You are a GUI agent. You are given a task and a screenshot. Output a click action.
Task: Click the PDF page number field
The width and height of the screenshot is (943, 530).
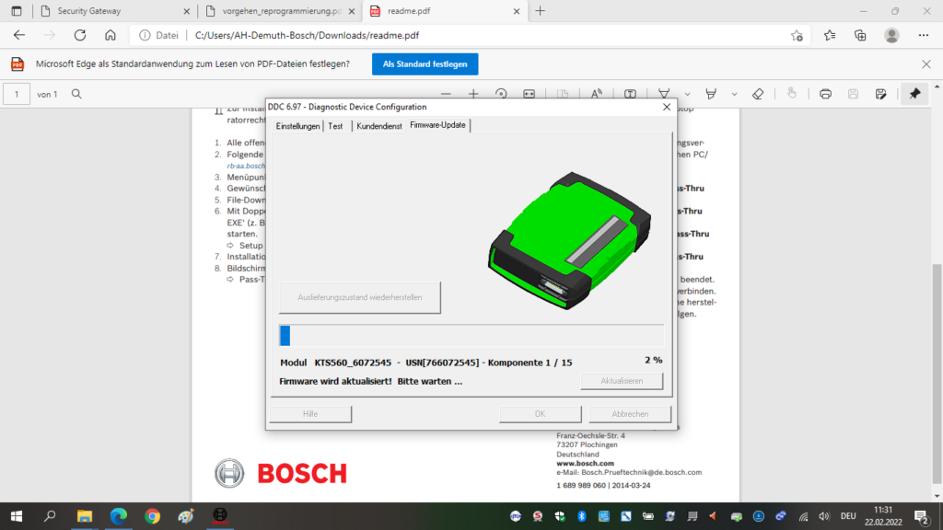tap(17, 95)
